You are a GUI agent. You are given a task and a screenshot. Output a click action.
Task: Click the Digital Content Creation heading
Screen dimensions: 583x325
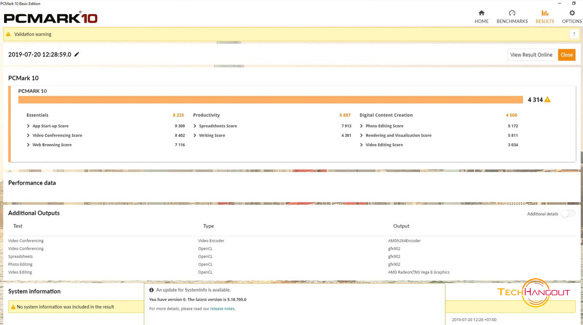[386, 115]
